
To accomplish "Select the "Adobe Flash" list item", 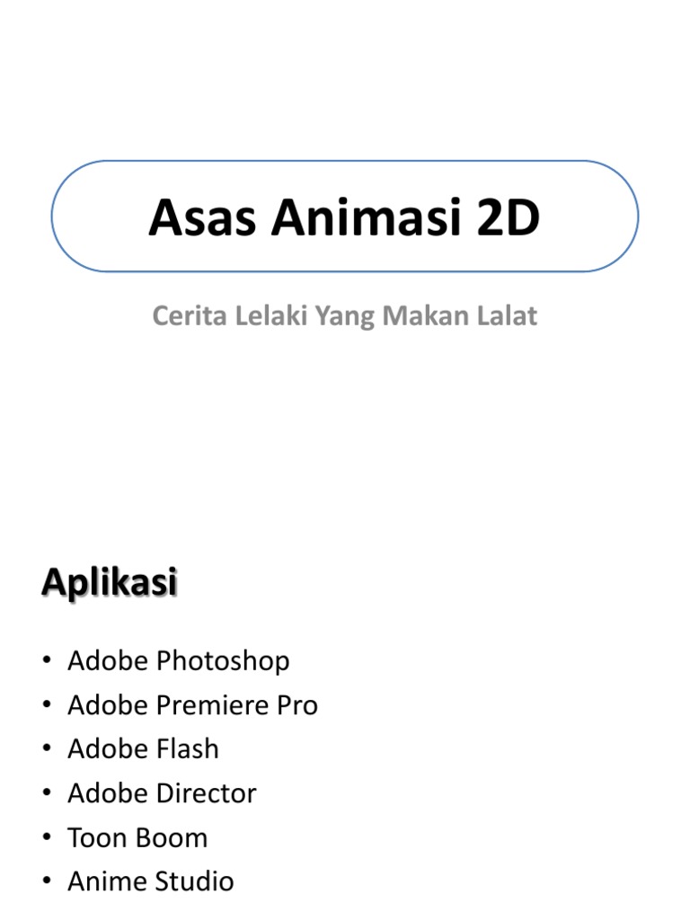I will coord(143,749).
